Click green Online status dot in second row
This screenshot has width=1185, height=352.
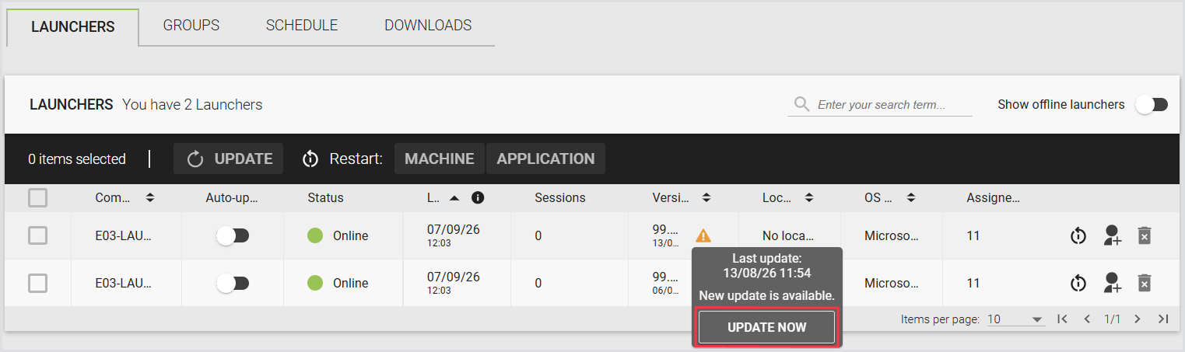[315, 283]
